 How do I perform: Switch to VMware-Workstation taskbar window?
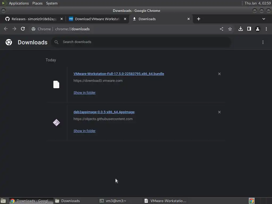tap(165, 201)
